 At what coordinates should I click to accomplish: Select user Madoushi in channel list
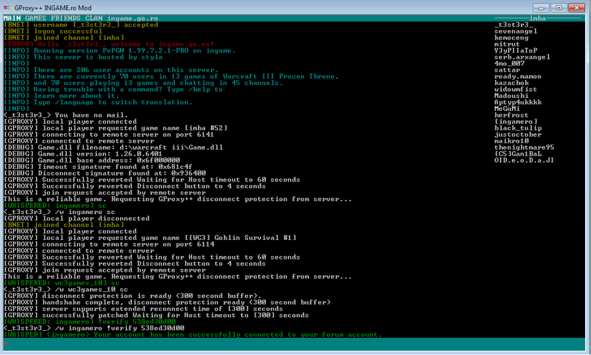tap(512, 96)
